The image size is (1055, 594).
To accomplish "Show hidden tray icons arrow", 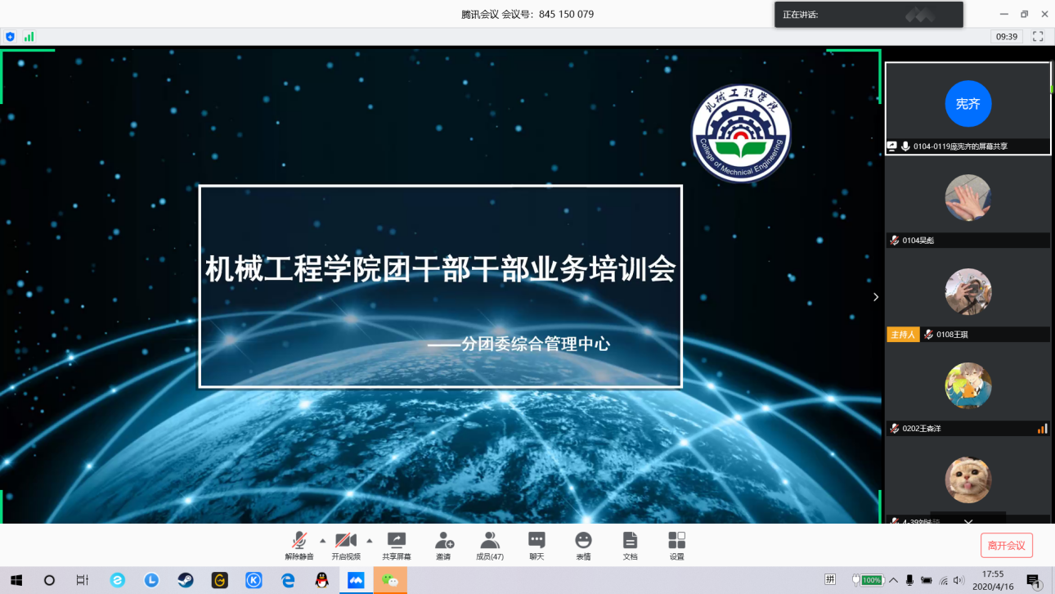I will pos(893,580).
